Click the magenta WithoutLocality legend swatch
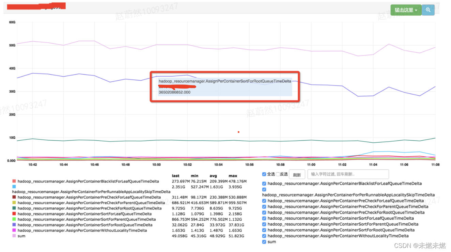 pyautogui.click(x=14, y=231)
